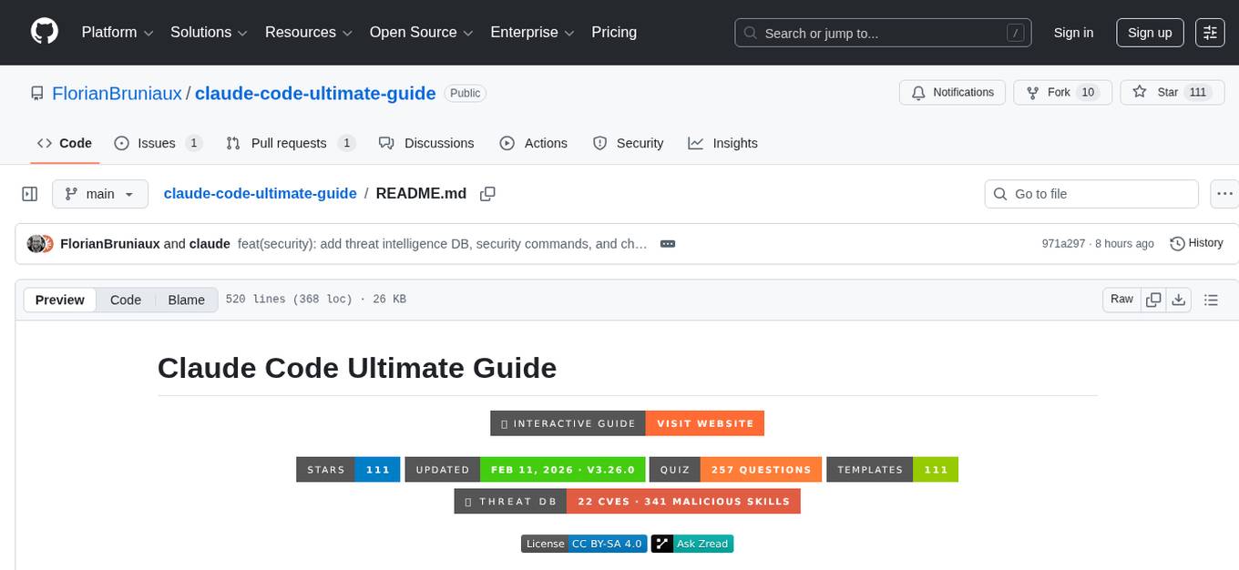Click the Sign up button
The image size is (1239, 570).
[x=1150, y=33]
